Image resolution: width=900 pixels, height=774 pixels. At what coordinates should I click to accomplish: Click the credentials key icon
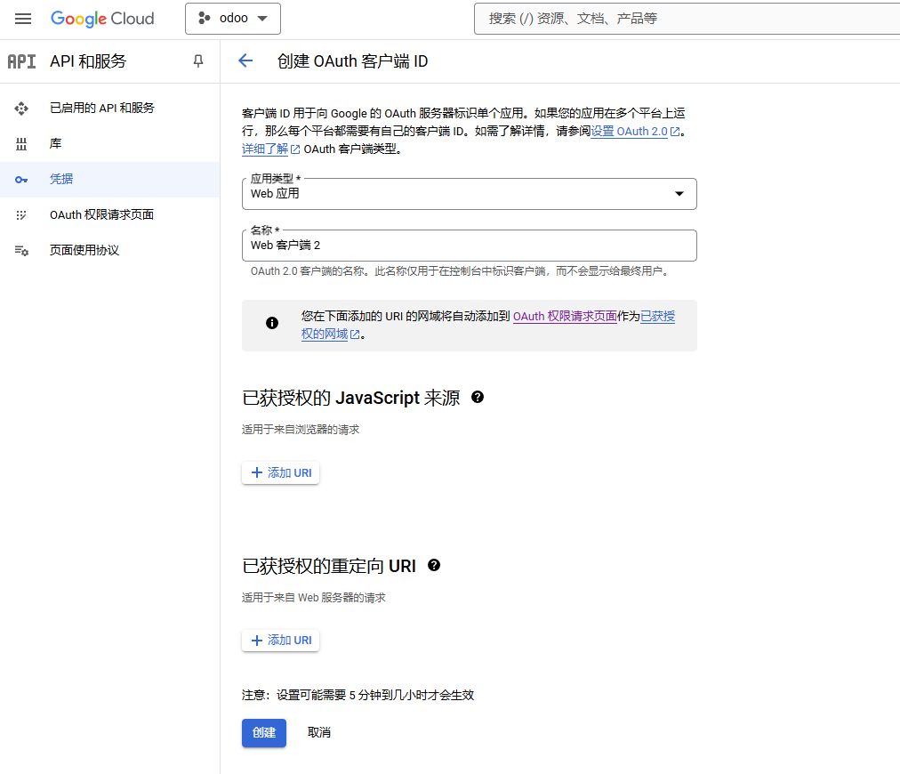(x=21, y=180)
